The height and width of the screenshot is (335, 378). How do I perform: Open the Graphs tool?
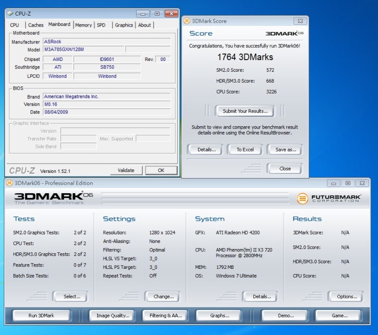point(219,316)
